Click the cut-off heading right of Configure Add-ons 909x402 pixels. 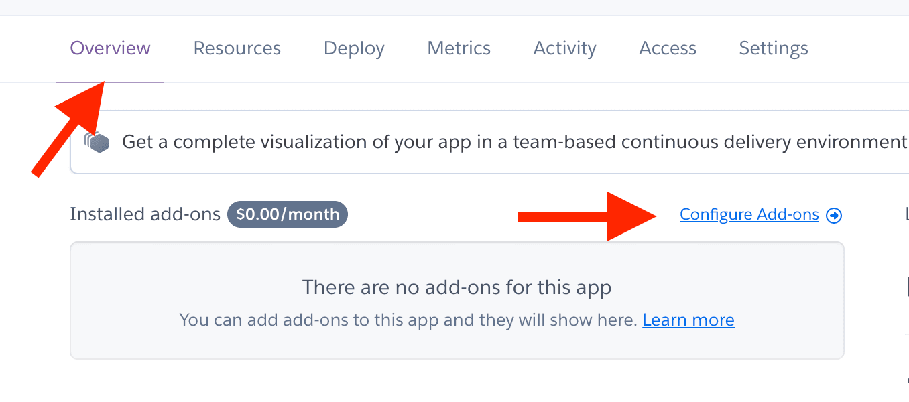tap(906, 215)
